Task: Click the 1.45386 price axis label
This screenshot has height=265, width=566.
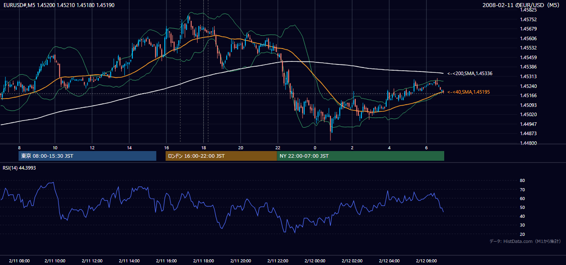Action: pyautogui.click(x=528, y=67)
